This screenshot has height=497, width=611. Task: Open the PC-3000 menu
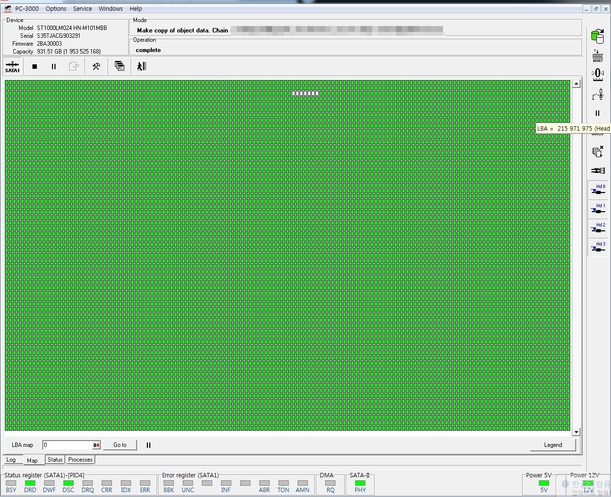click(x=27, y=9)
